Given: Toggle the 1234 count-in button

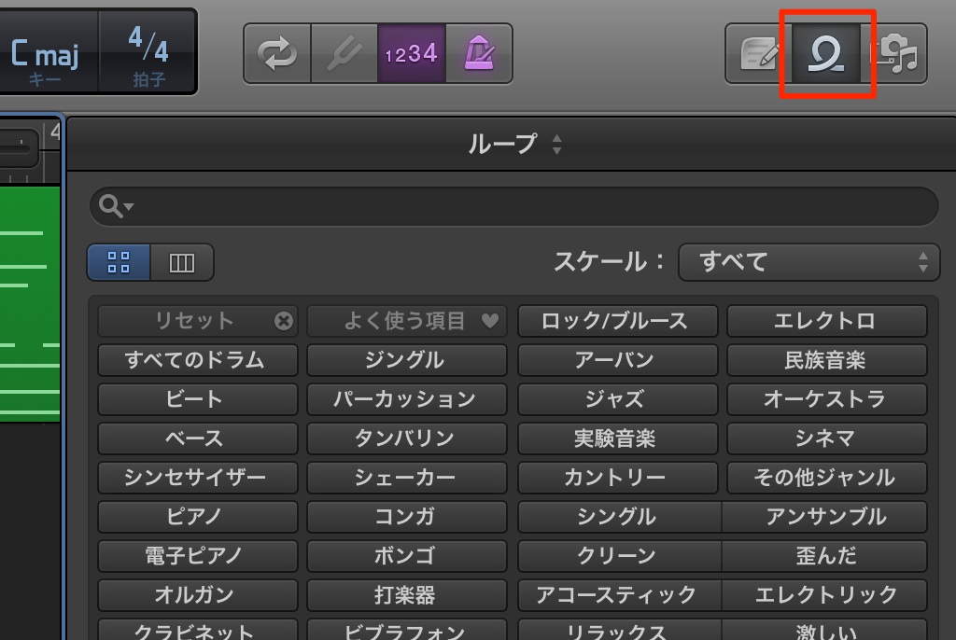Looking at the screenshot, I should [412, 53].
